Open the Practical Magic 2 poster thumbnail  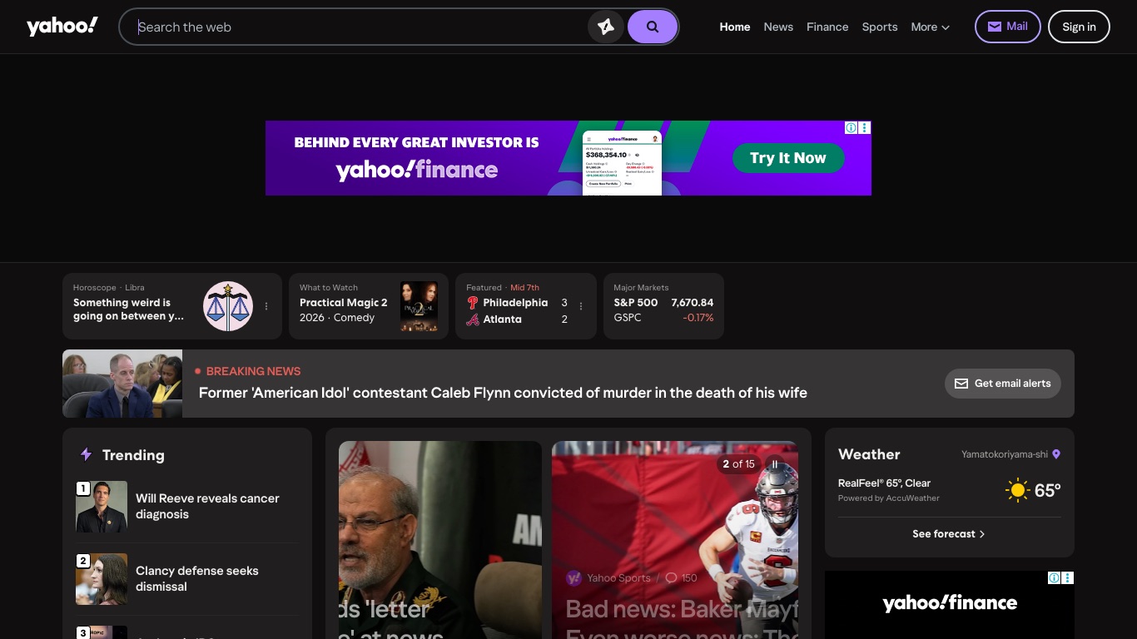(x=419, y=306)
